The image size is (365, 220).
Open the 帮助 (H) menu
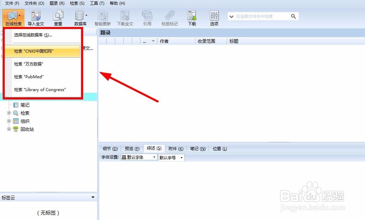[117, 3]
